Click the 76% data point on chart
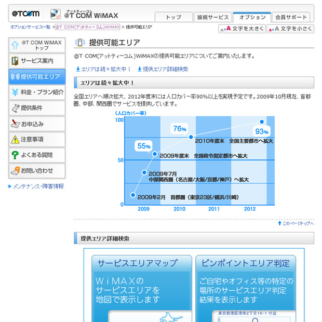322x322 pixels. click(191, 137)
